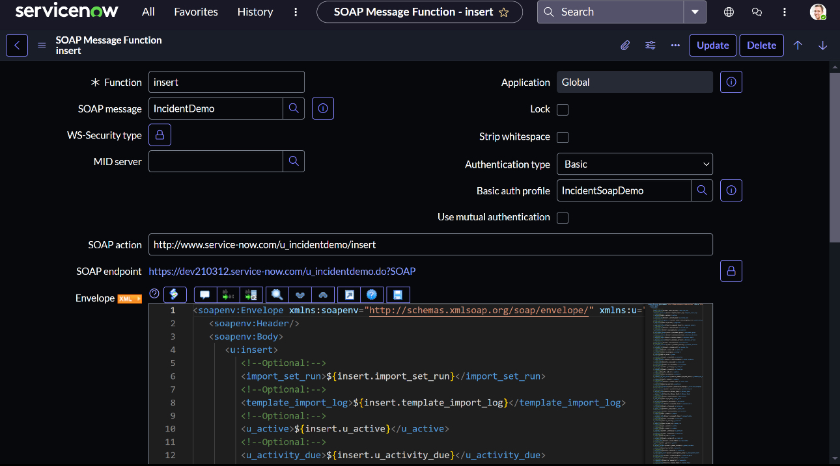Click the paperclip manage attachments icon
This screenshot has height=466, width=840.
coord(625,45)
